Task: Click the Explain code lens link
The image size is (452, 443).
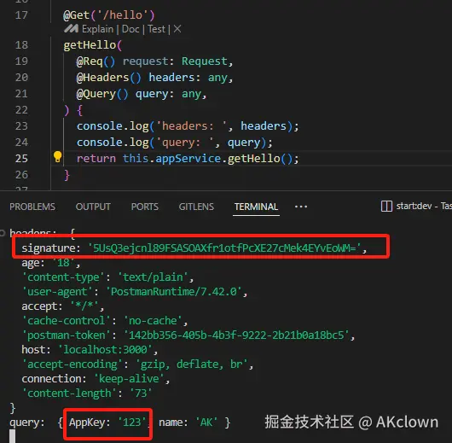Action: pyautogui.click(x=98, y=29)
